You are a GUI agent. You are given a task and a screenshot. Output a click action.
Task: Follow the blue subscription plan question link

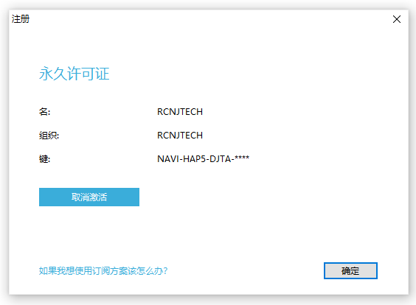click(x=103, y=271)
